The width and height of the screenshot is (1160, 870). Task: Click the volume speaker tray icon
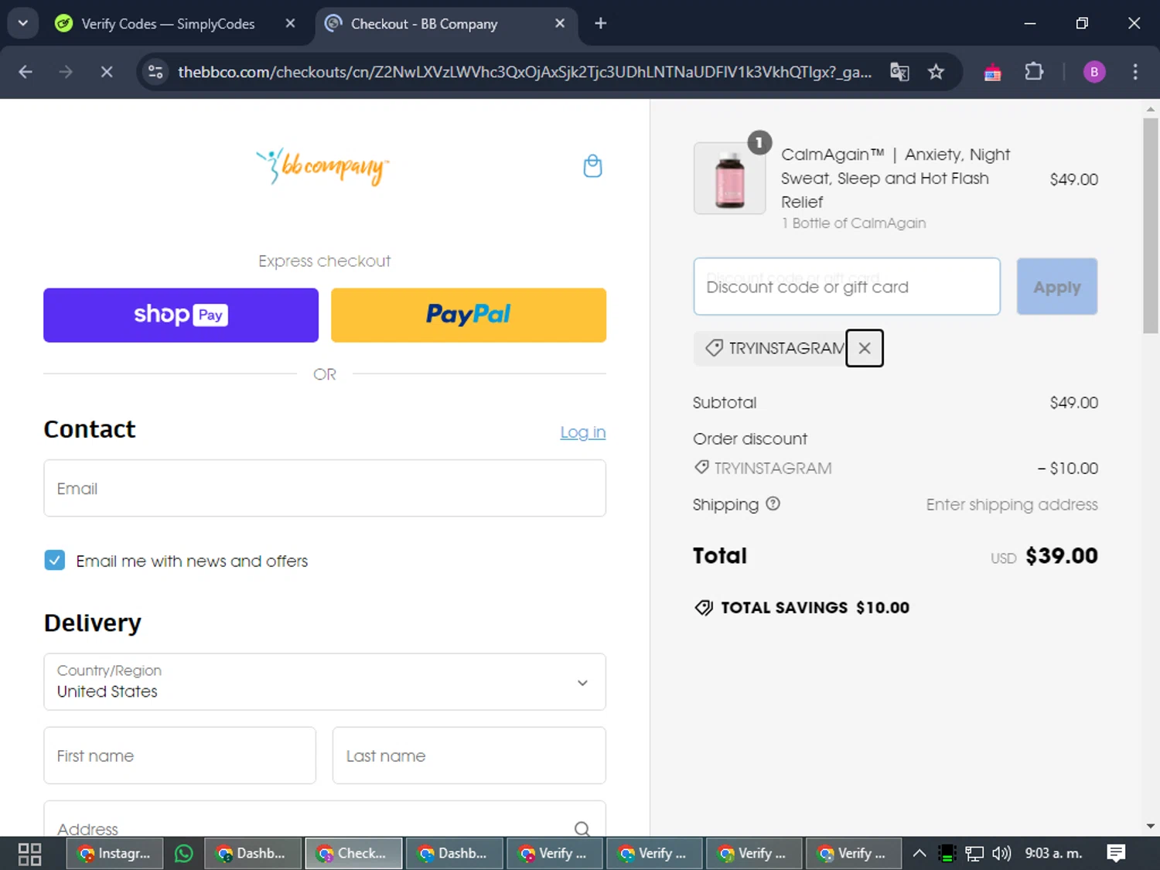pos(1001,854)
